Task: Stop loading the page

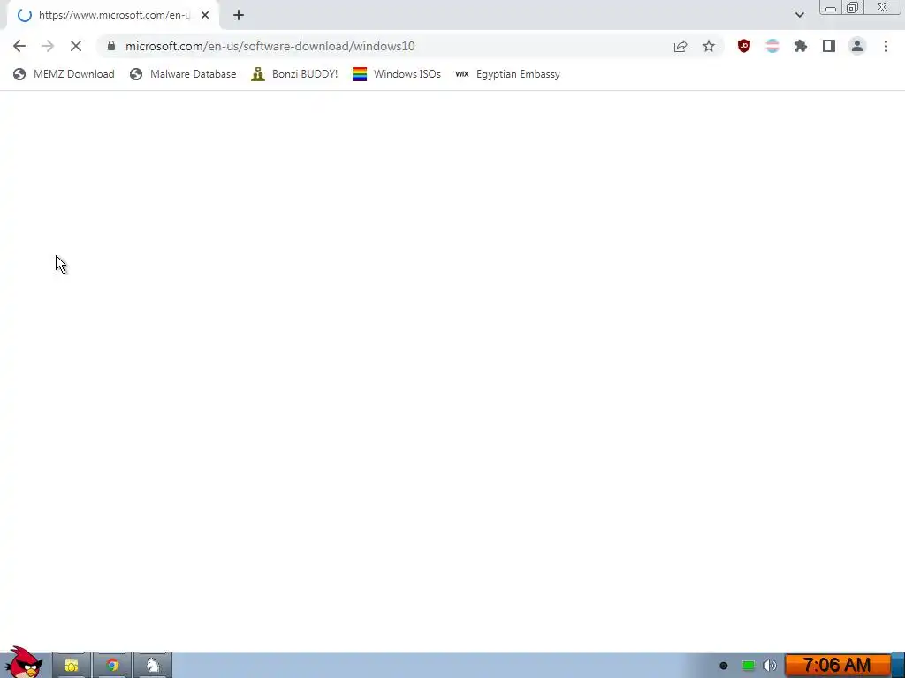Action: [76, 46]
